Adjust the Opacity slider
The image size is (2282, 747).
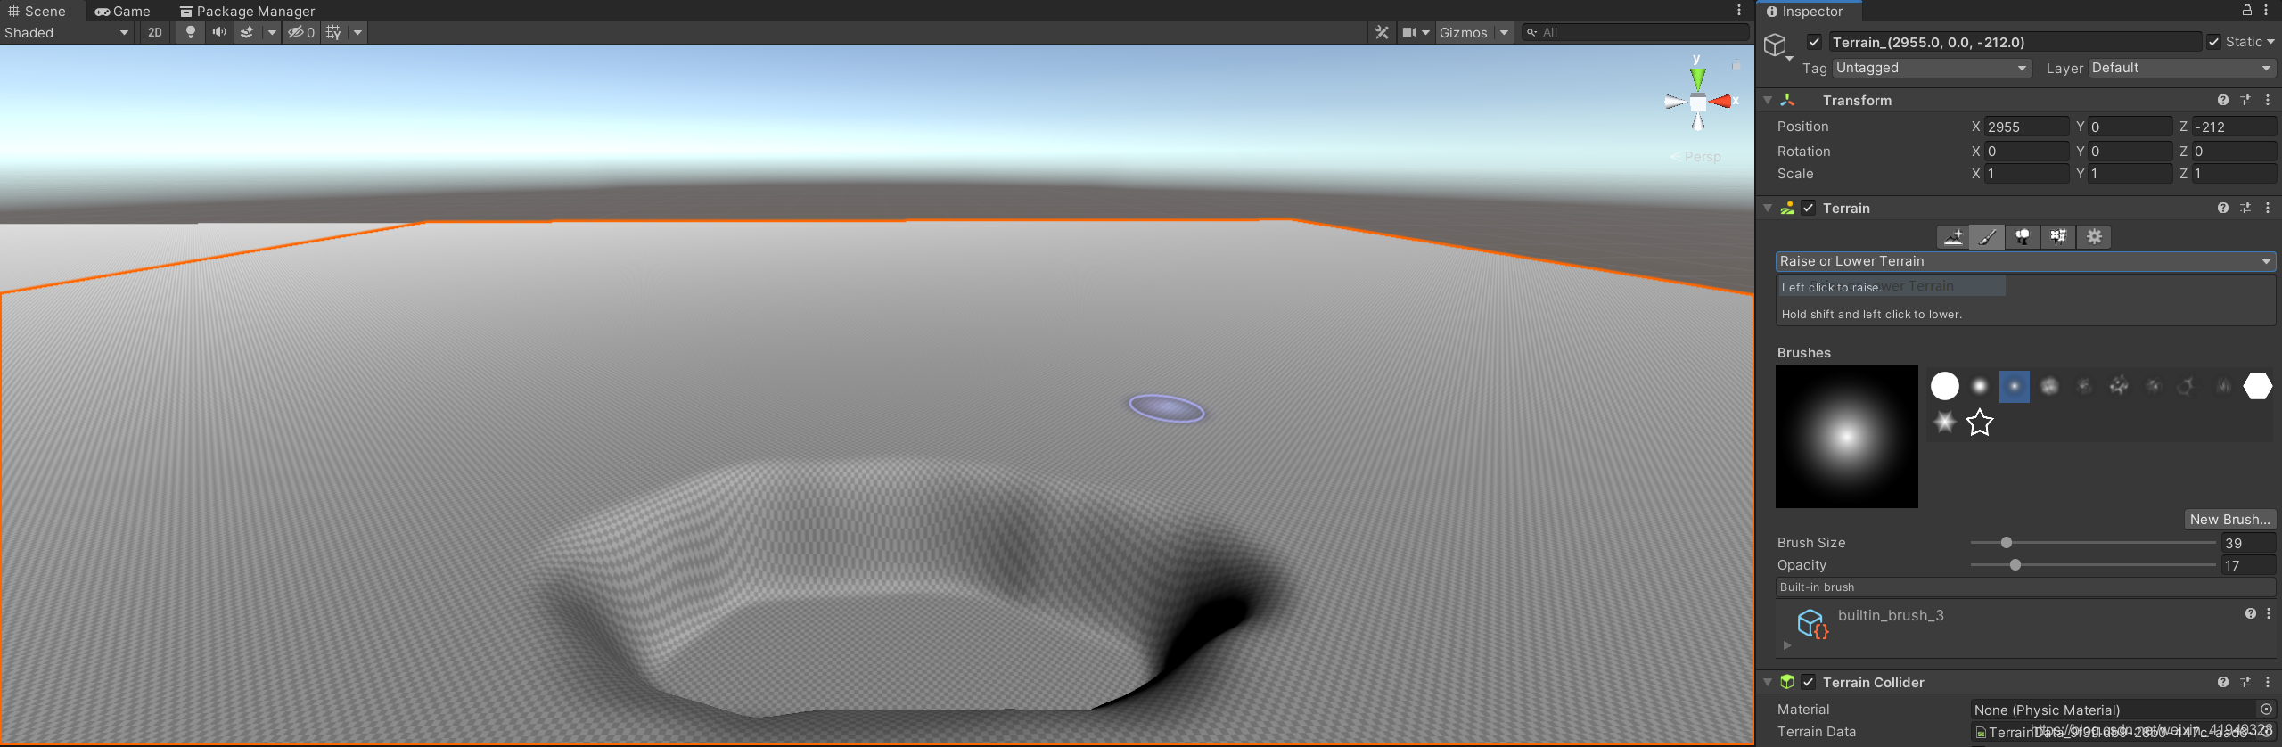2093,564
